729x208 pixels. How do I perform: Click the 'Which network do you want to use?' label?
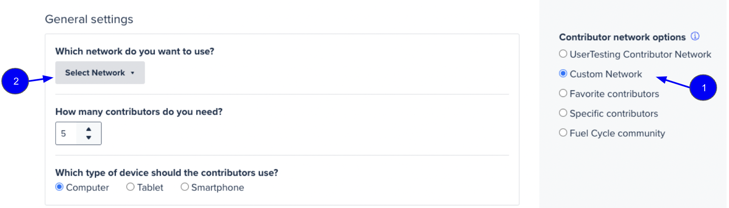pos(135,51)
